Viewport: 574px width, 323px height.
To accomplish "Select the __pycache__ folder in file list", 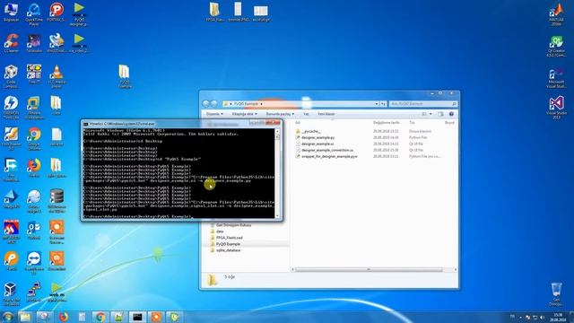I will (311, 131).
